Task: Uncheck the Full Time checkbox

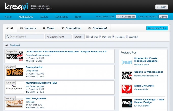Action: (88, 37)
